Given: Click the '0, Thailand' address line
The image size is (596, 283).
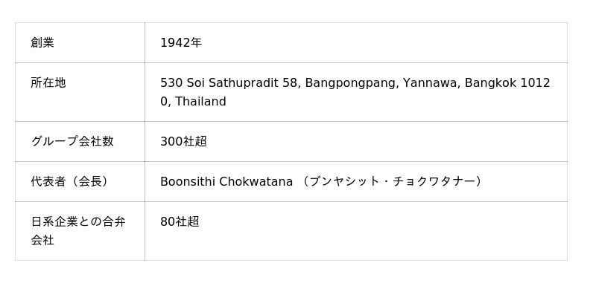Looking at the screenshot, I should 193,102.
